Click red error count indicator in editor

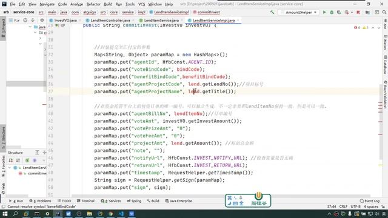[x=357, y=27]
